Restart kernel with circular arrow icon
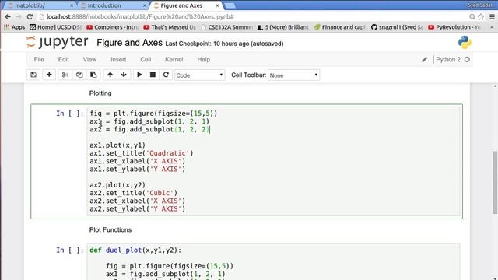The height and width of the screenshot is (280, 498). (x=166, y=75)
